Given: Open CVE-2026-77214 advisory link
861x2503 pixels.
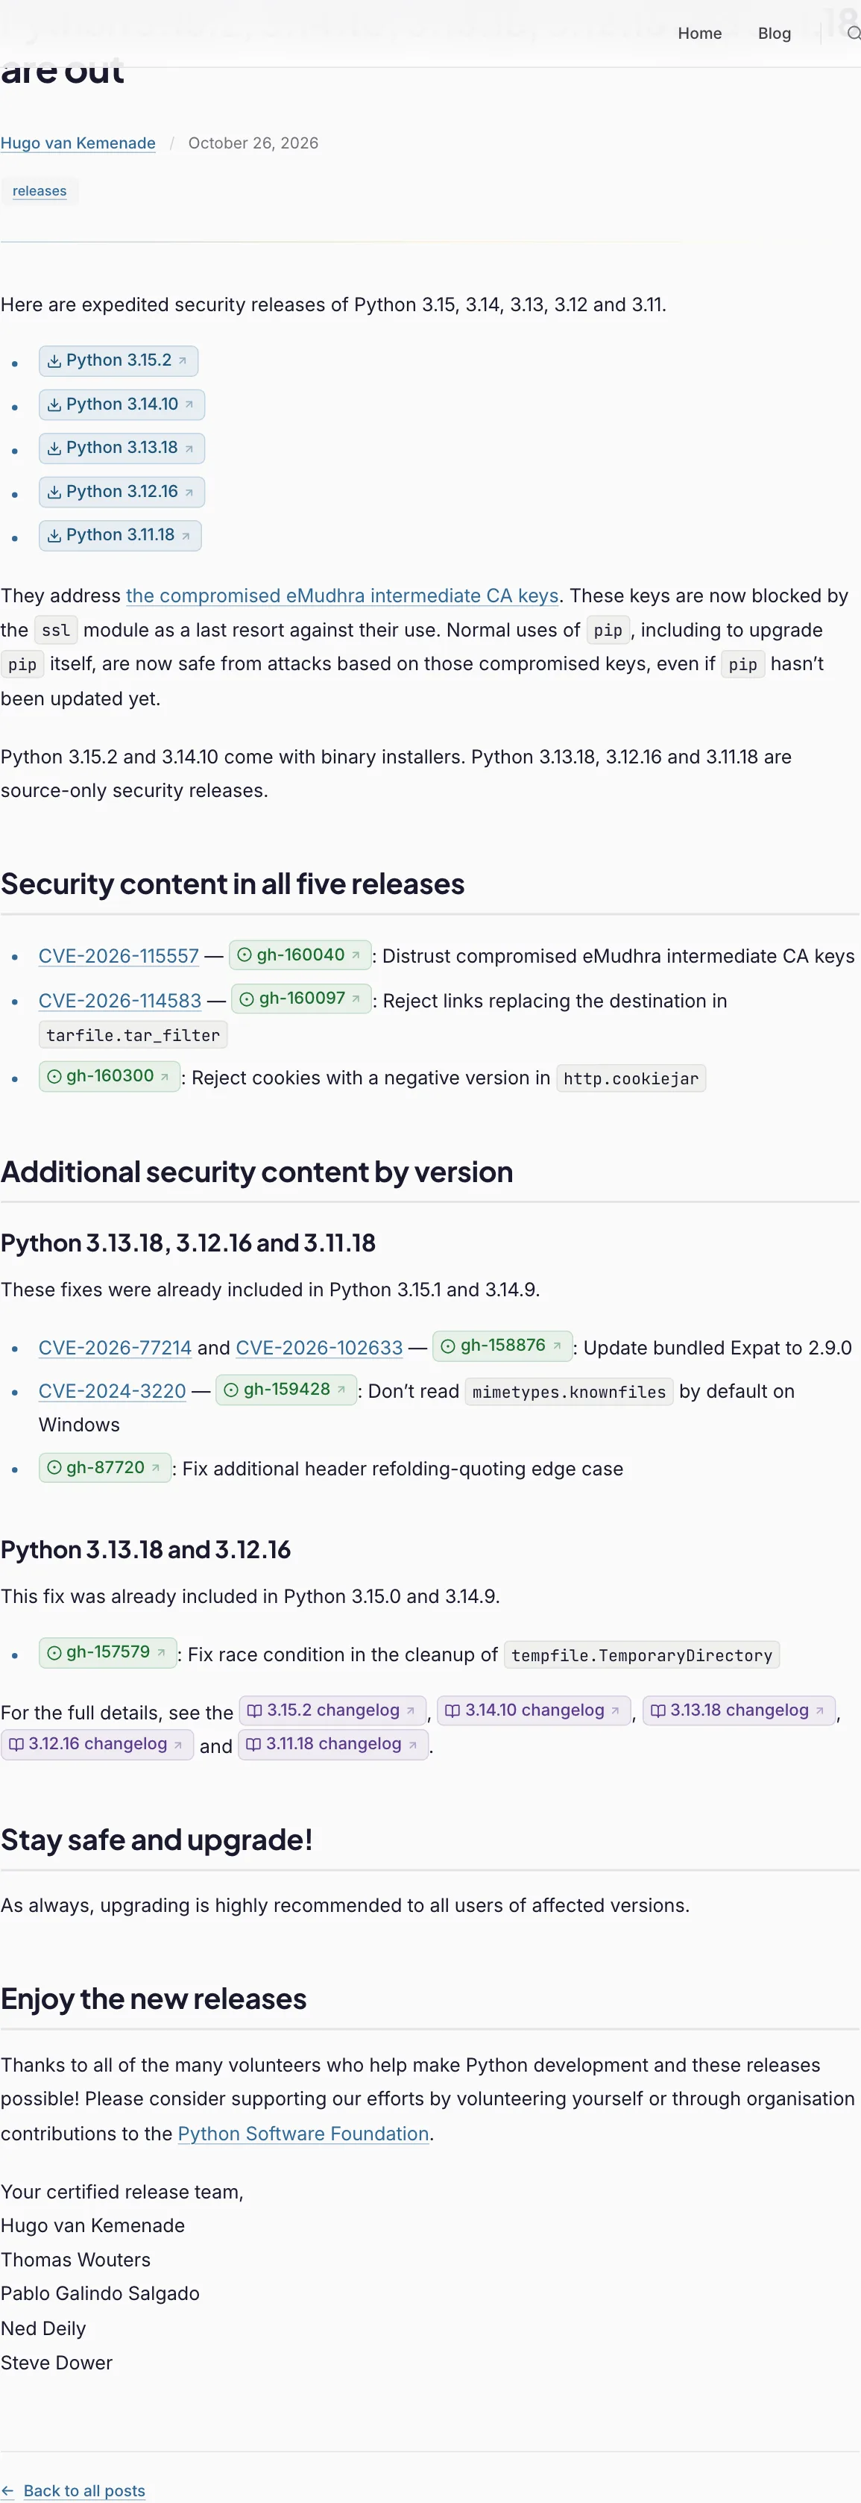Looking at the screenshot, I should click(116, 1348).
